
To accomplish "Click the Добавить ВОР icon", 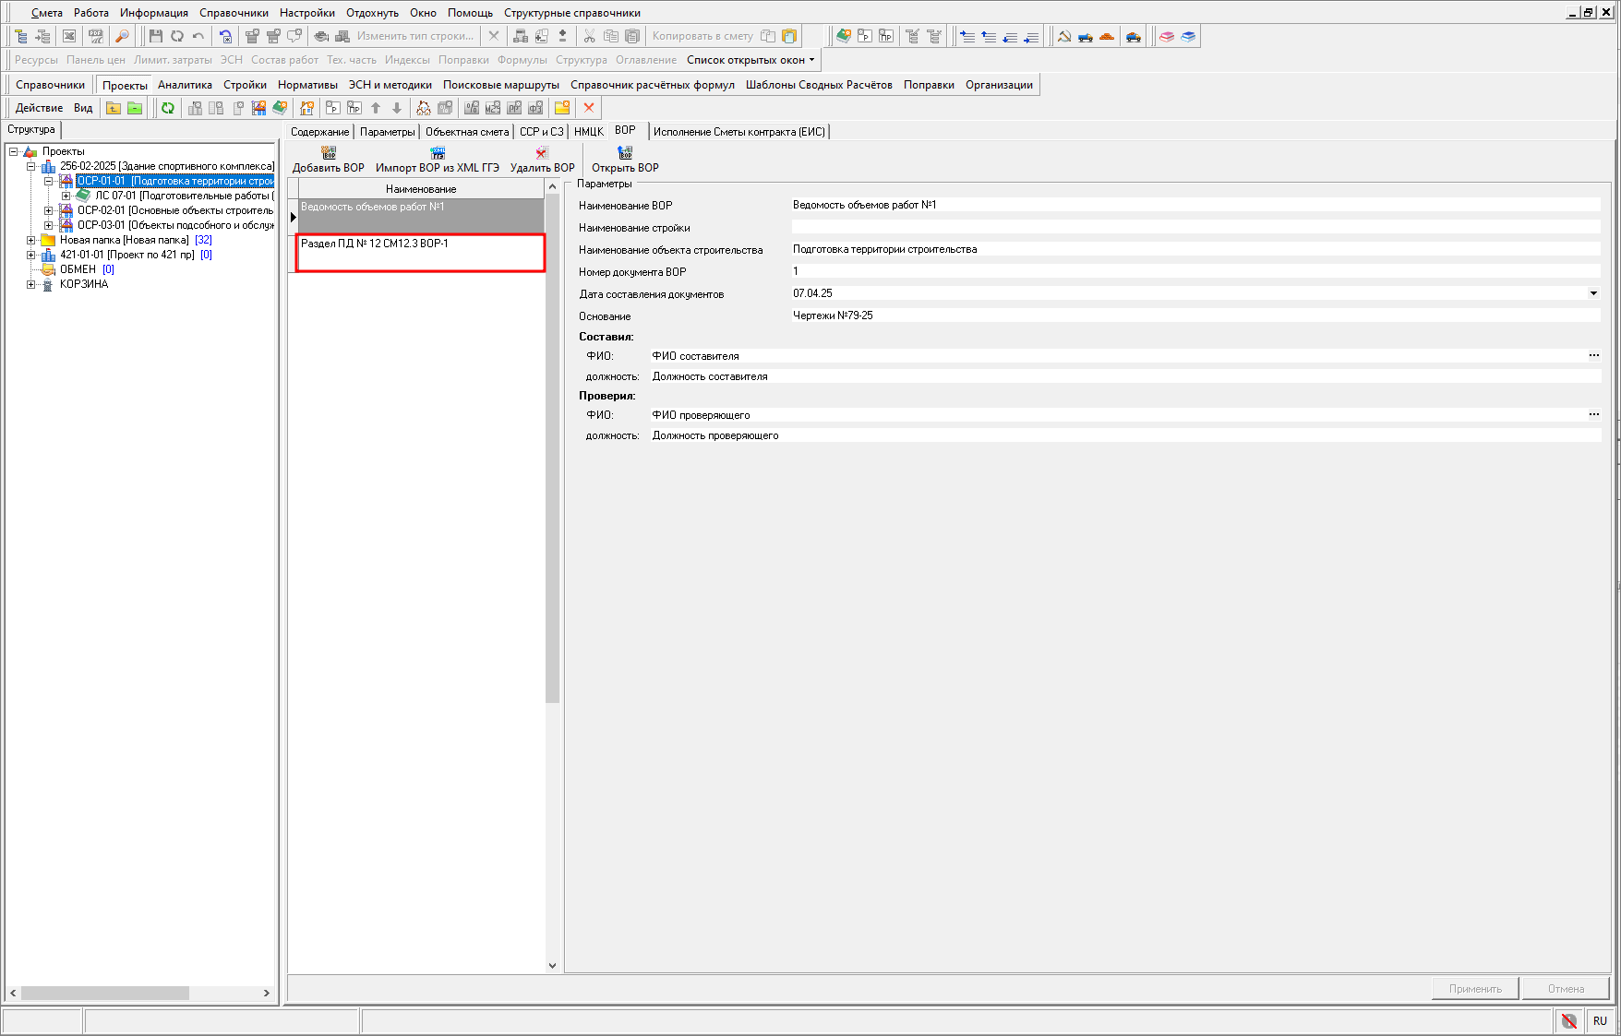I will click(x=329, y=153).
